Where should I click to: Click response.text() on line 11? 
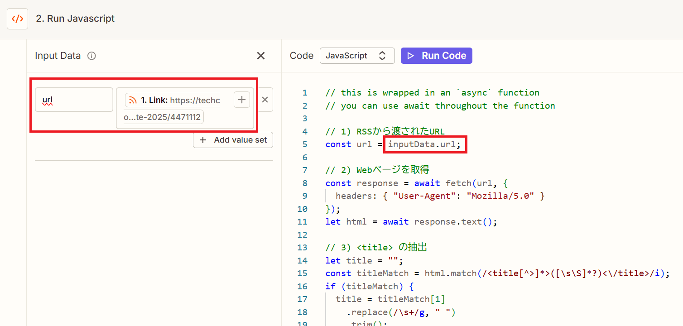[456, 222]
